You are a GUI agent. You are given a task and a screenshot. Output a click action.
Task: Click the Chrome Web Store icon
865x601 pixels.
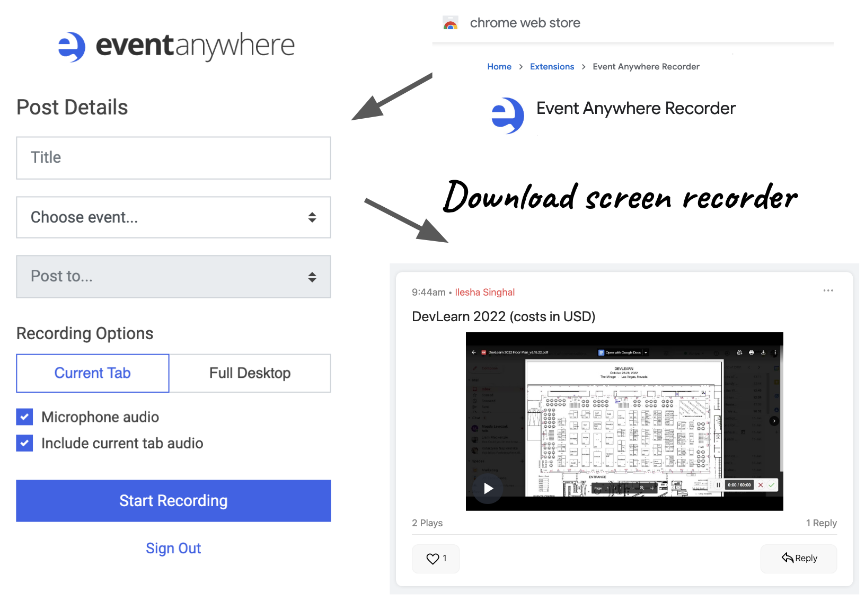pos(450,23)
